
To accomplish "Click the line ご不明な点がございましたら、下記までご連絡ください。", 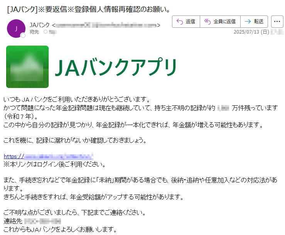I will [x=75, y=213].
